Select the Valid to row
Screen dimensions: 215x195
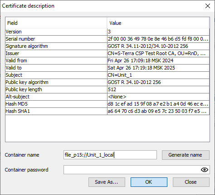pos(107,68)
